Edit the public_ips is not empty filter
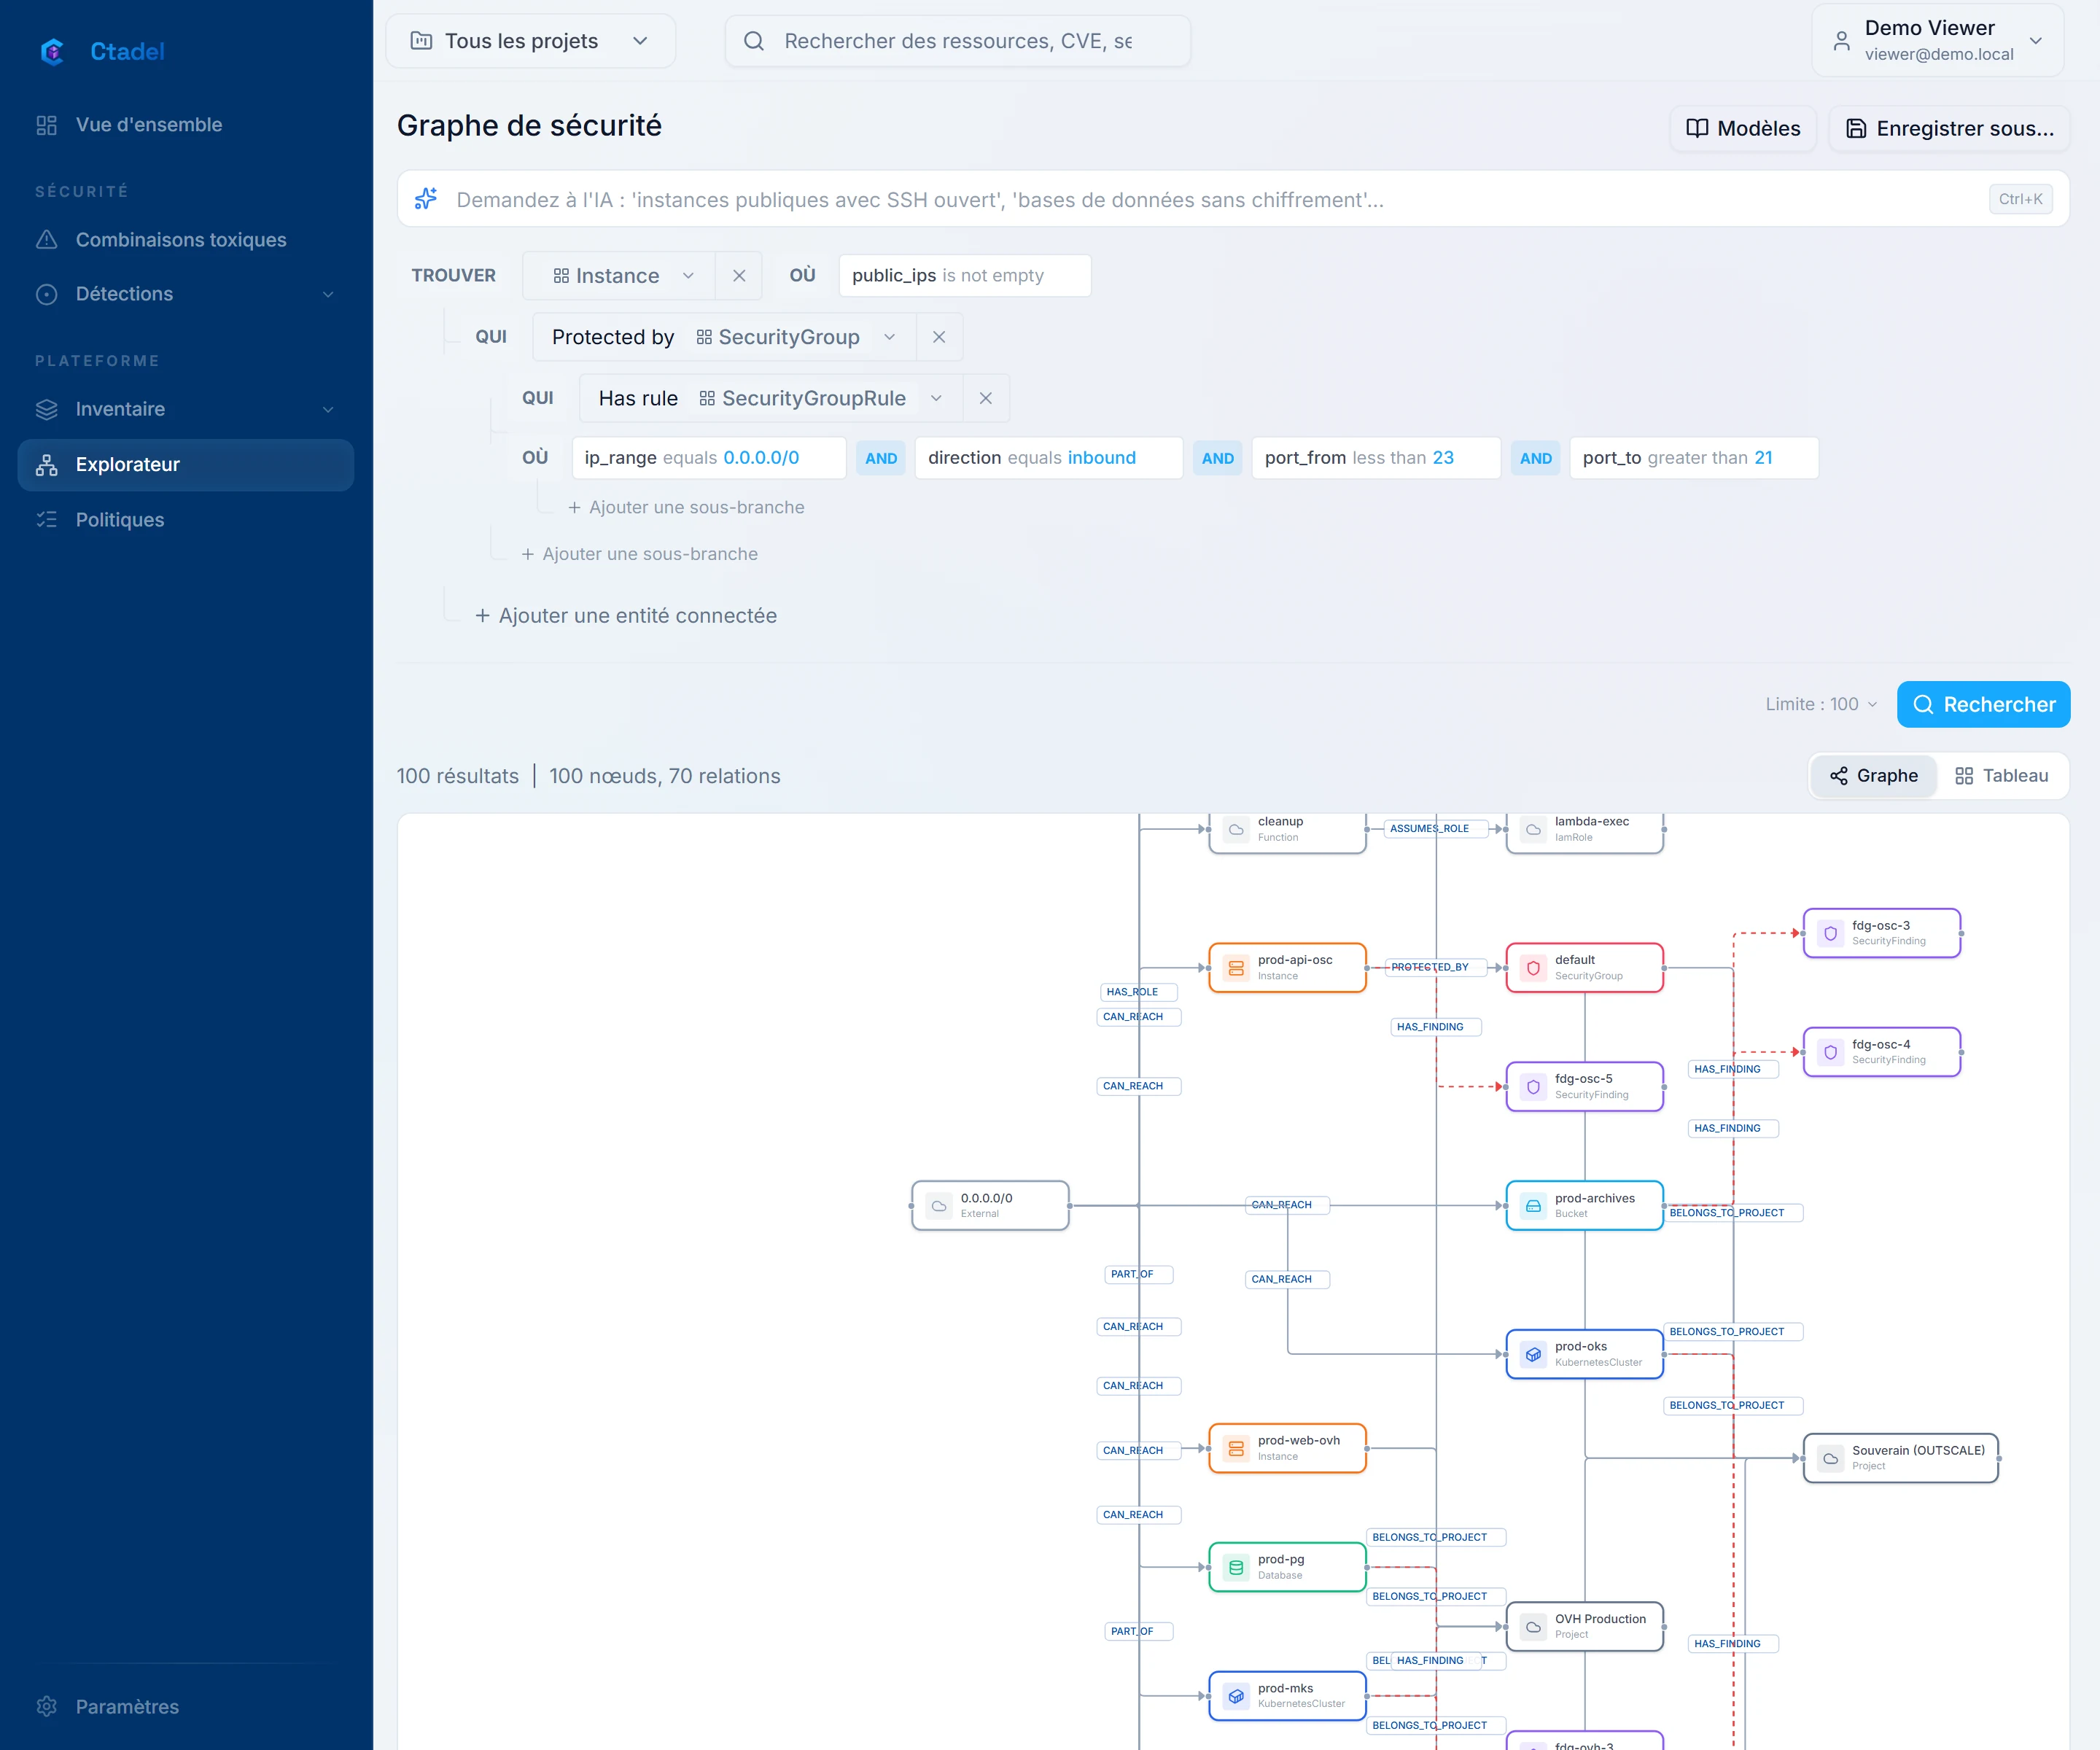This screenshot has width=2100, height=1750. [964, 275]
